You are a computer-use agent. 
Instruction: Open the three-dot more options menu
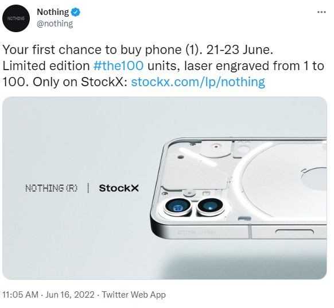321,12
